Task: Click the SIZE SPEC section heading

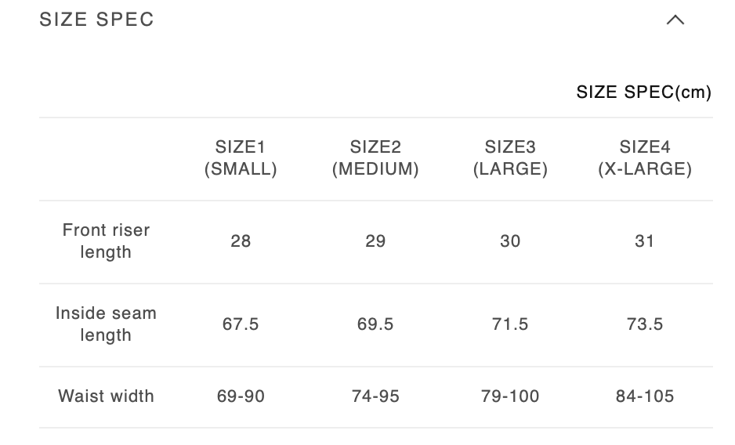Action: [x=97, y=20]
